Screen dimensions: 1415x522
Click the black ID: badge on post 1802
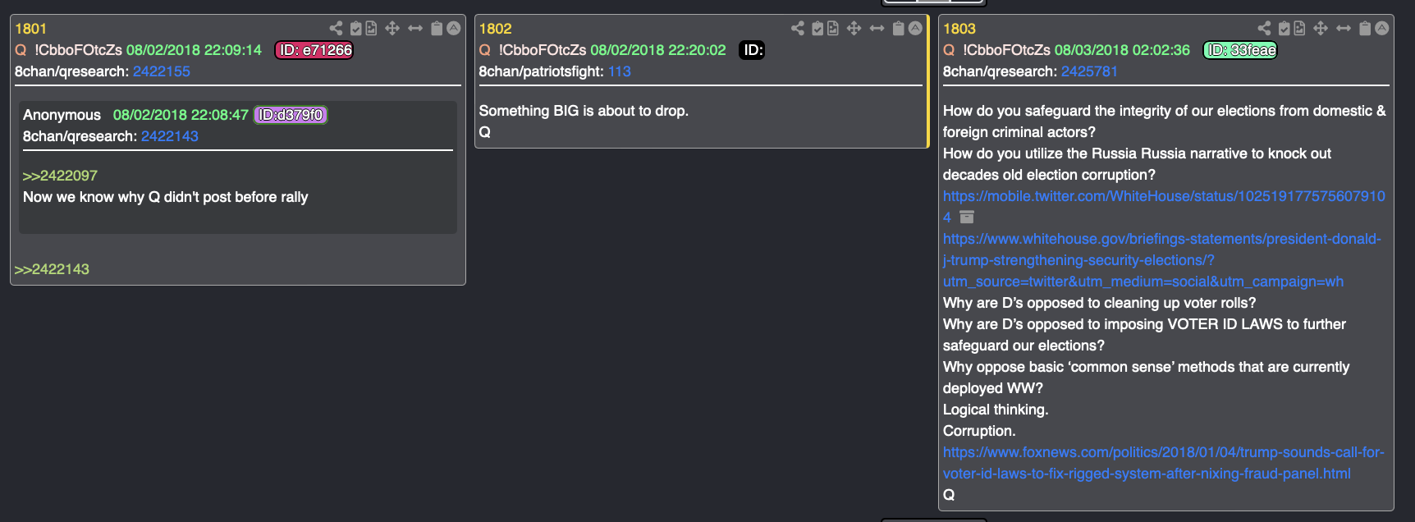tap(753, 50)
